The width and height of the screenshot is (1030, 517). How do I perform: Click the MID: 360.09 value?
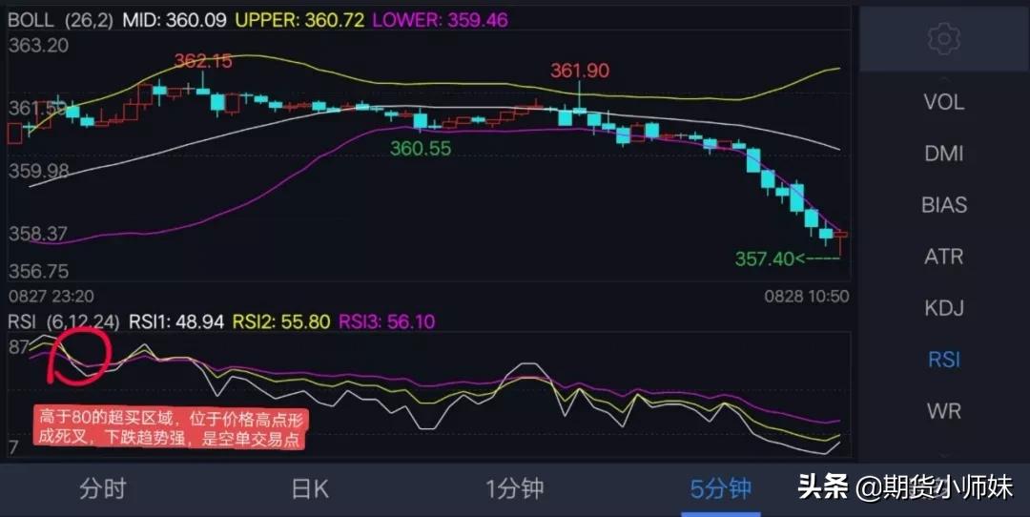pyautogui.click(x=174, y=20)
